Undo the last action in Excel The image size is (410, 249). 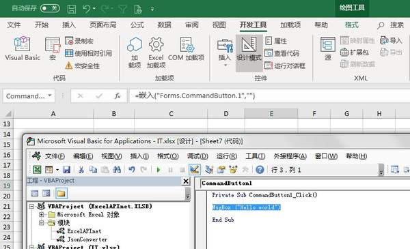click(x=87, y=9)
